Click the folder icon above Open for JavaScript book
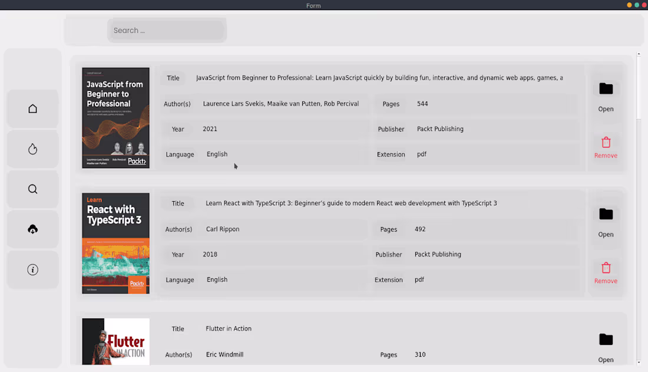 tap(606, 88)
